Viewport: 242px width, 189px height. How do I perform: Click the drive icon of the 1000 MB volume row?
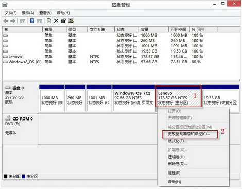6,35
